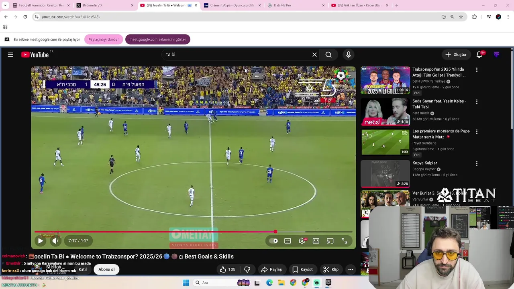Image resolution: width=514 pixels, height=289 pixels.
Task: Switch to Clément Akpa player profile tab
Action: pyautogui.click(x=232, y=5)
